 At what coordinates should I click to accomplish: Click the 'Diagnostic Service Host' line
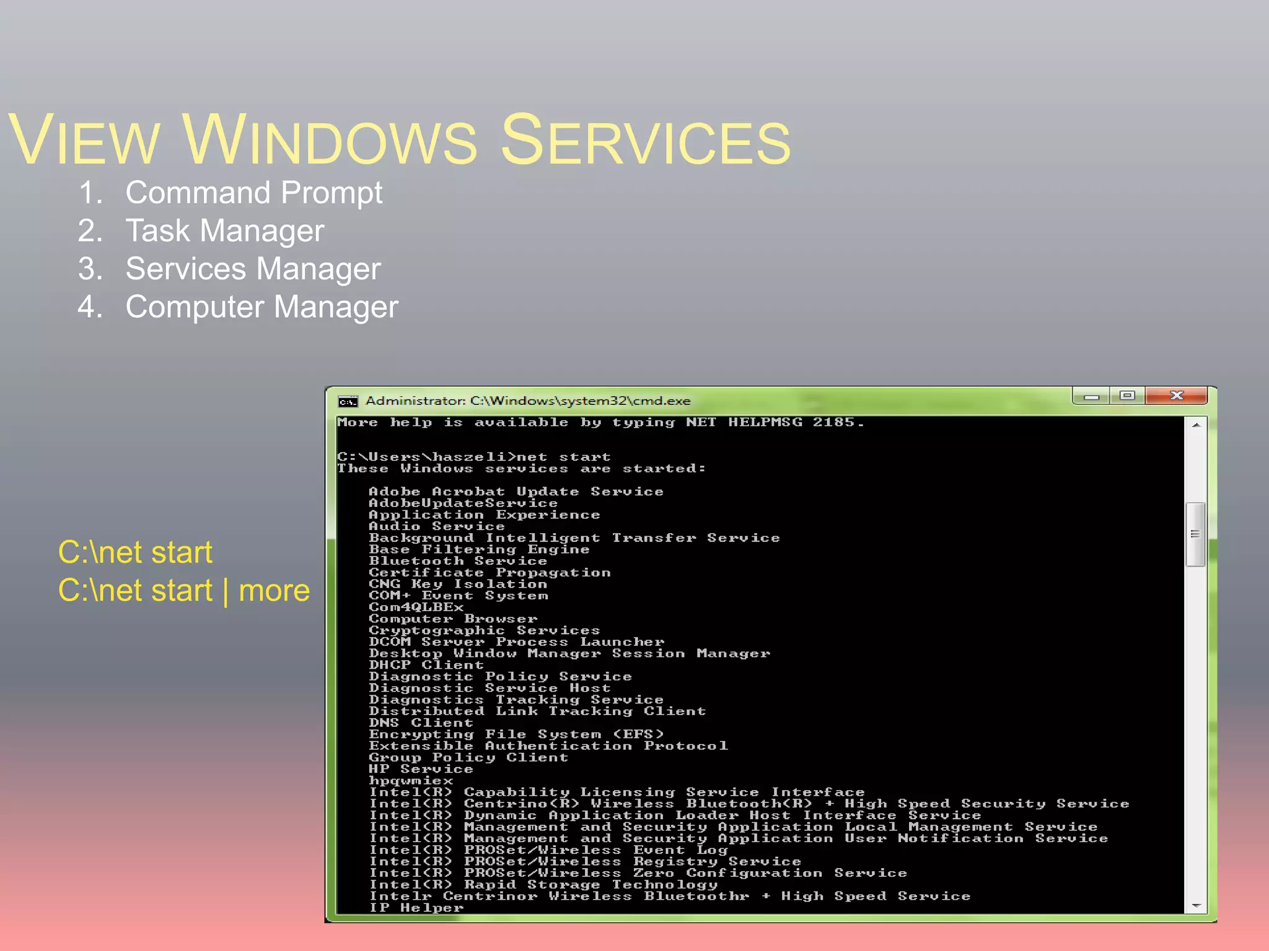pos(490,688)
